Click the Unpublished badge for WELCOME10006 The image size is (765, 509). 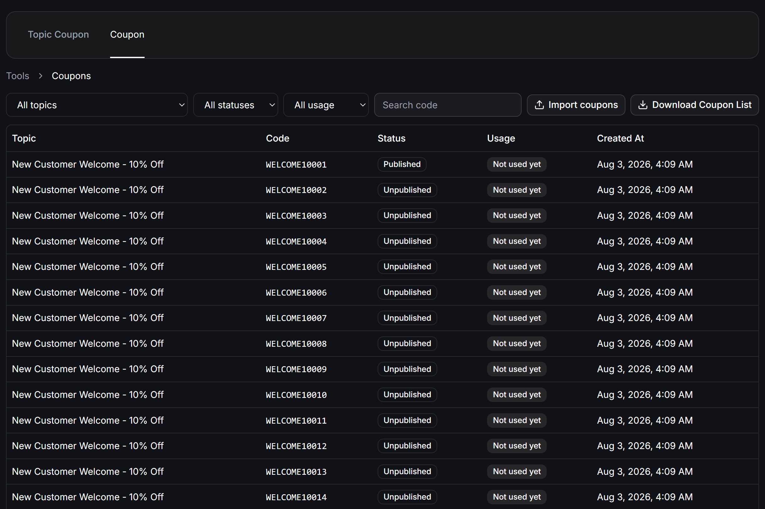tap(407, 292)
